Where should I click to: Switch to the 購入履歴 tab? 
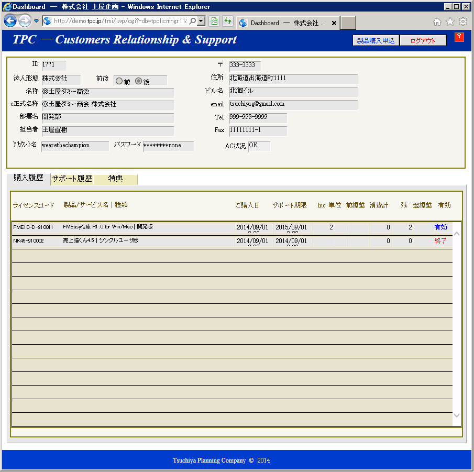(28, 178)
